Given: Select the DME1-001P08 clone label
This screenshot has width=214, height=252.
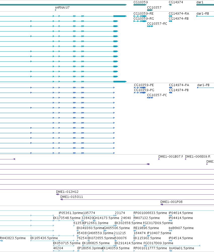Looking at the screenshot, I should coord(172,202).
